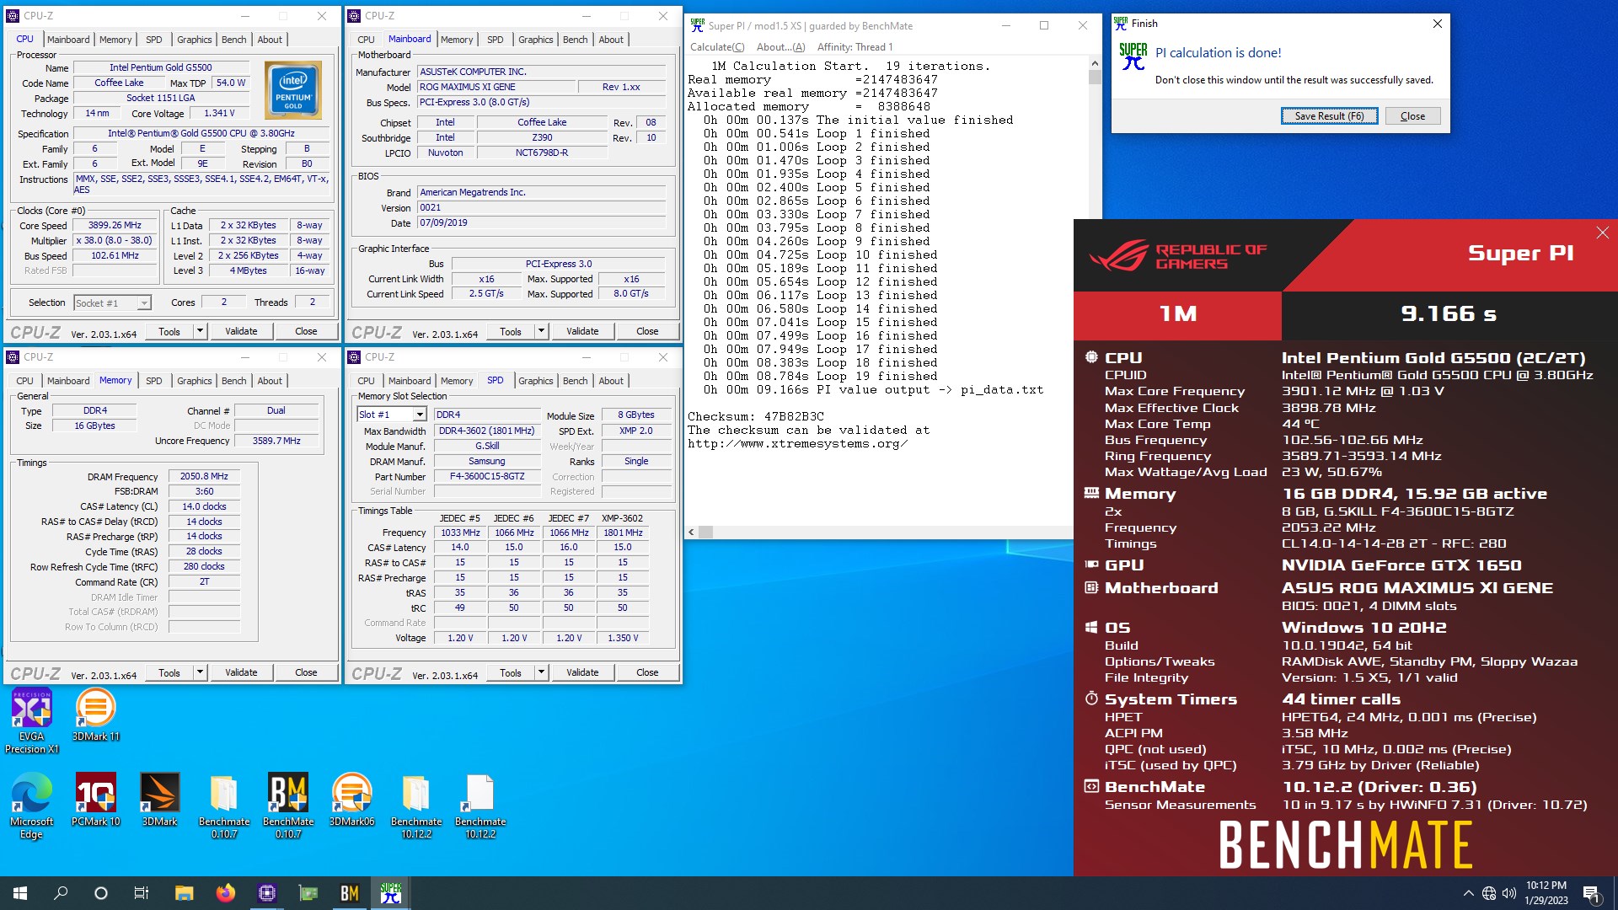
Task: Open 3DMark desktop shortcut
Action: [x=159, y=800]
